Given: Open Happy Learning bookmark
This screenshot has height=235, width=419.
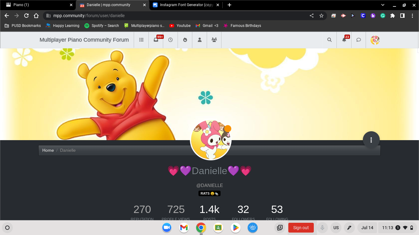Looking at the screenshot, I should click(62, 26).
